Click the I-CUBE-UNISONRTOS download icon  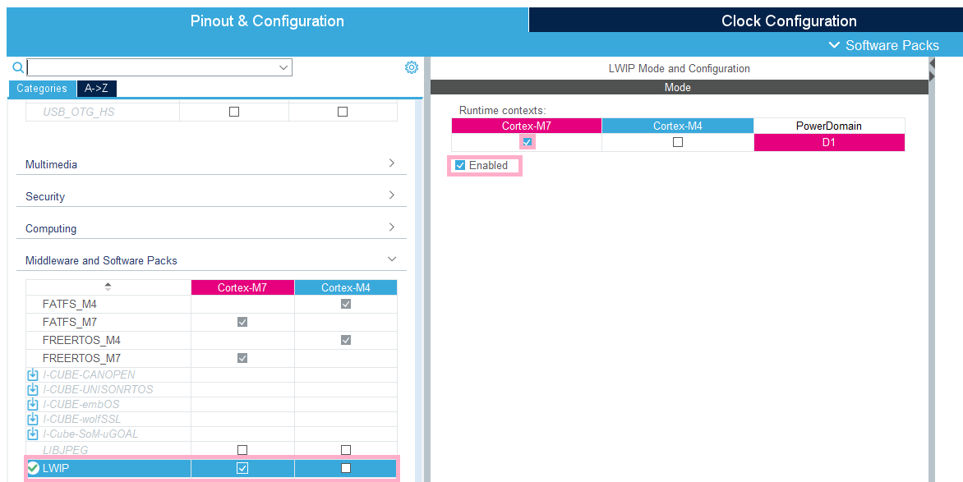(33, 389)
